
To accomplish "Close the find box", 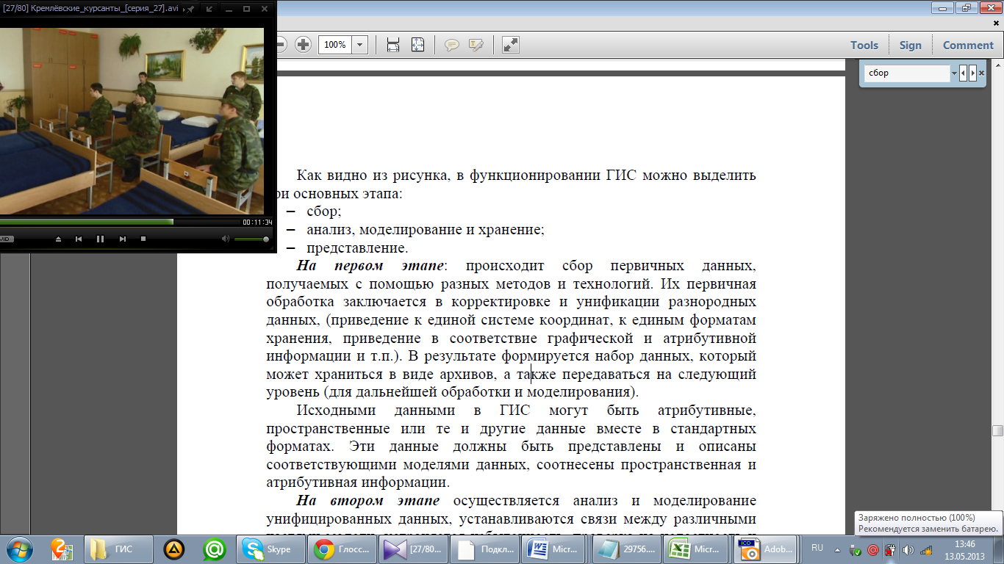I will (x=981, y=73).
